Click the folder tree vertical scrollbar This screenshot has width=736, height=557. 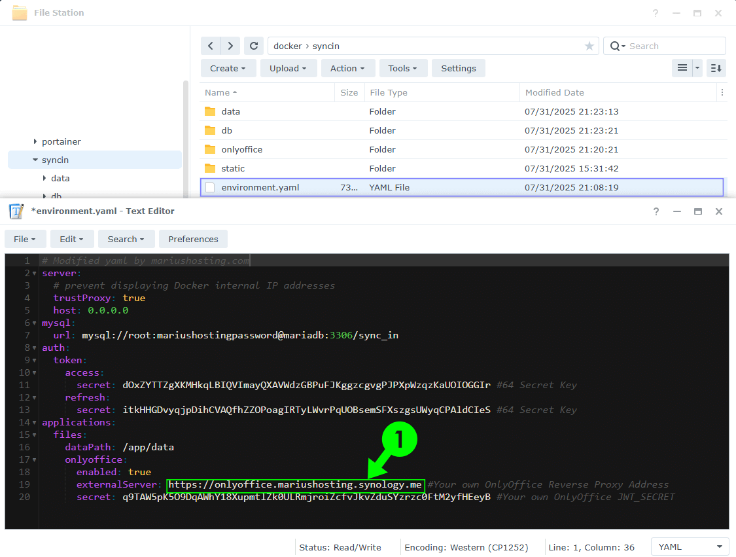[185, 139]
